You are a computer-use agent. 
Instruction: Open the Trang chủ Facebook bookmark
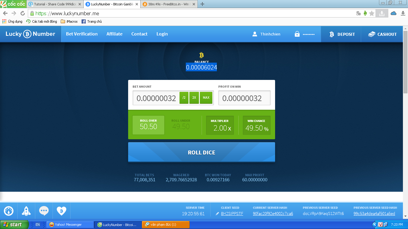92,21
